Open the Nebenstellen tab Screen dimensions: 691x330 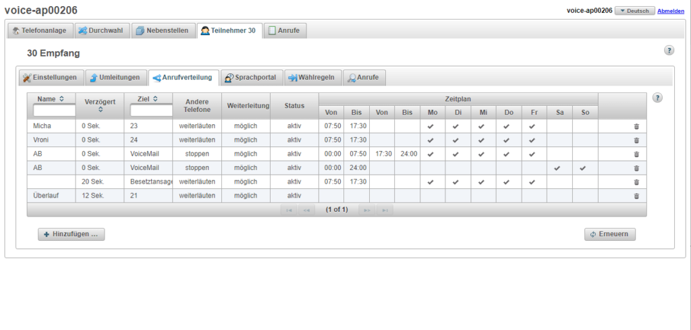[161, 30]
